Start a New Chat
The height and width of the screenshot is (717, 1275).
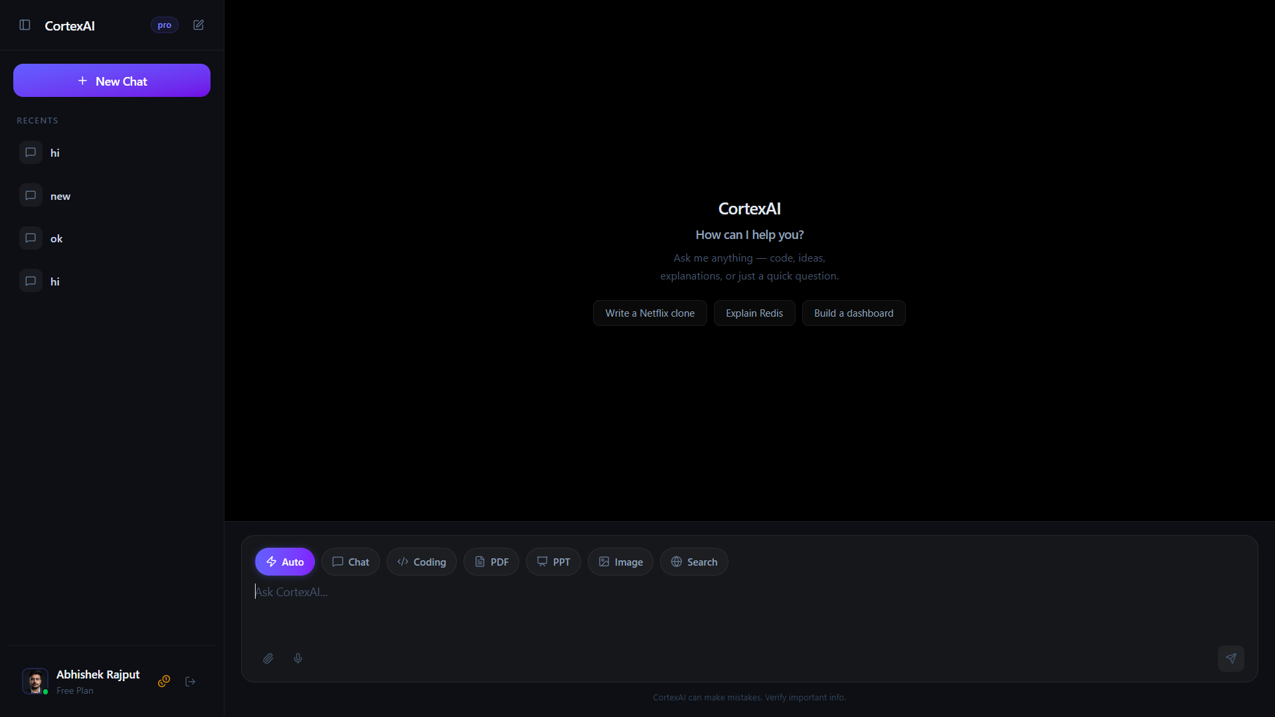pyautogui.click(x=112, y=80)
